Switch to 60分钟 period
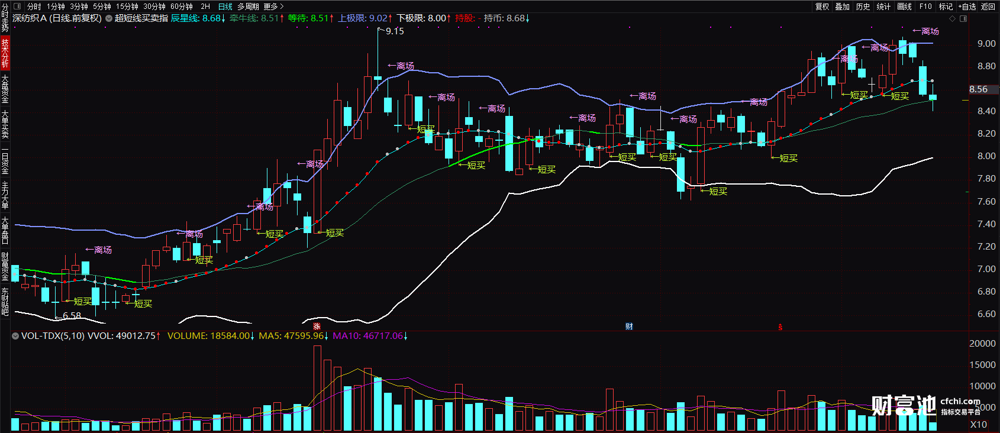The width and height of the screenshot is (1000, 433). pos(182,7)
